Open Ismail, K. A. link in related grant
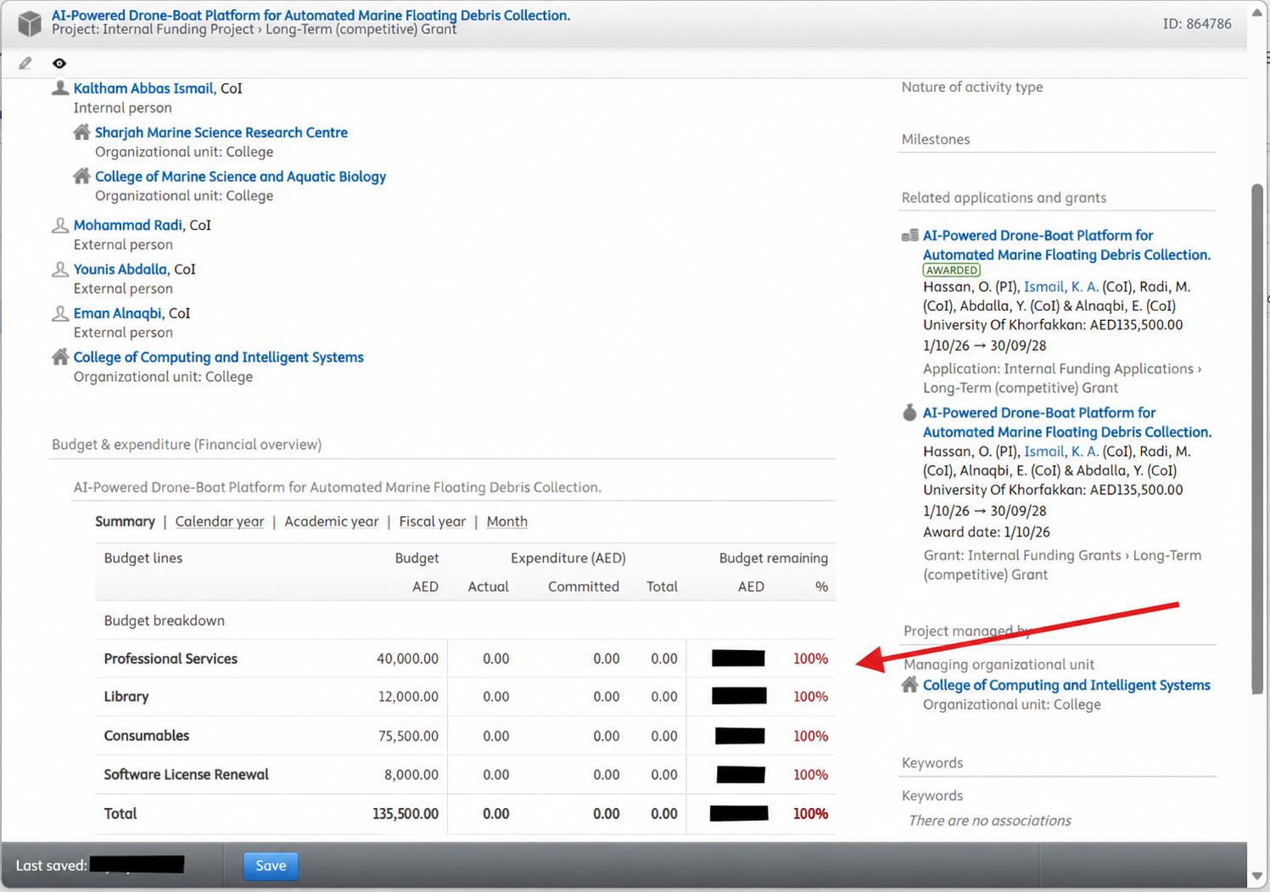The image size is (1270, 892). point(1060,452)
